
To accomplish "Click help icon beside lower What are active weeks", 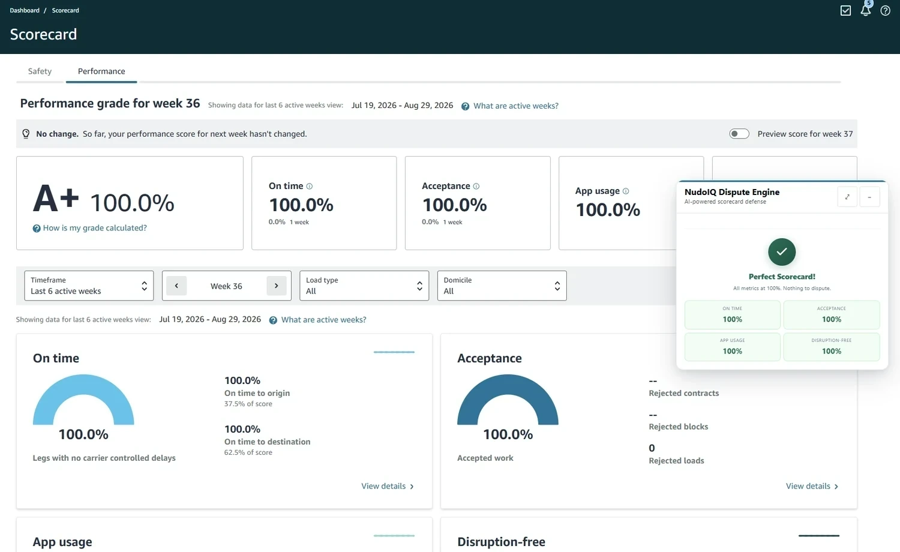I will [273, 320].
